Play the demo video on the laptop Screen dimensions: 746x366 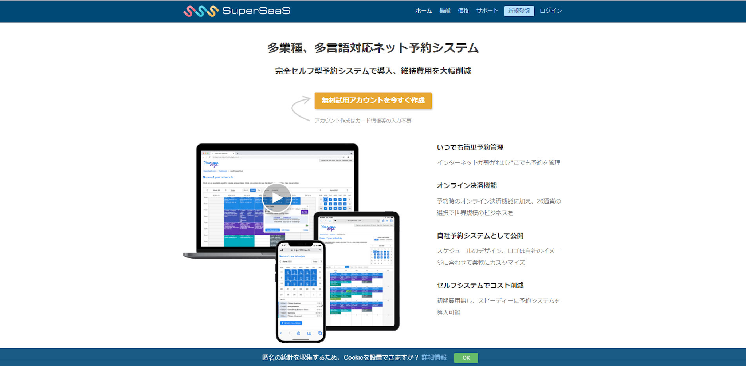(x=277, y=198)
